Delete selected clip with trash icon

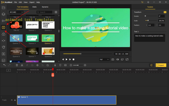coord(17,65)
